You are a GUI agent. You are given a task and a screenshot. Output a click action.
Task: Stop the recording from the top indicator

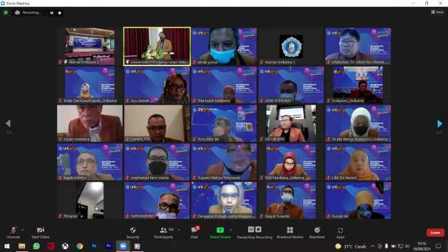(x=59, y=13)
